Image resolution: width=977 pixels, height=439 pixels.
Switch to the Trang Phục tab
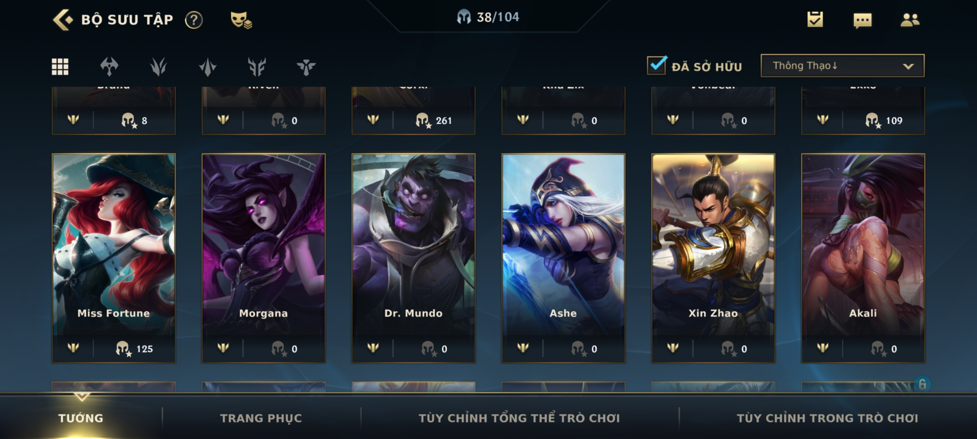pyautogui.click(x=261, y=418)
